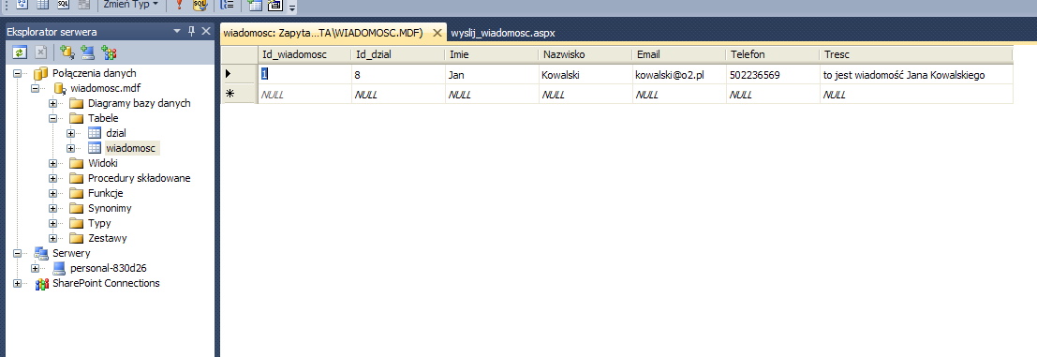
Task: Click the Add SharePoint Connection icon
Action: 109,52
